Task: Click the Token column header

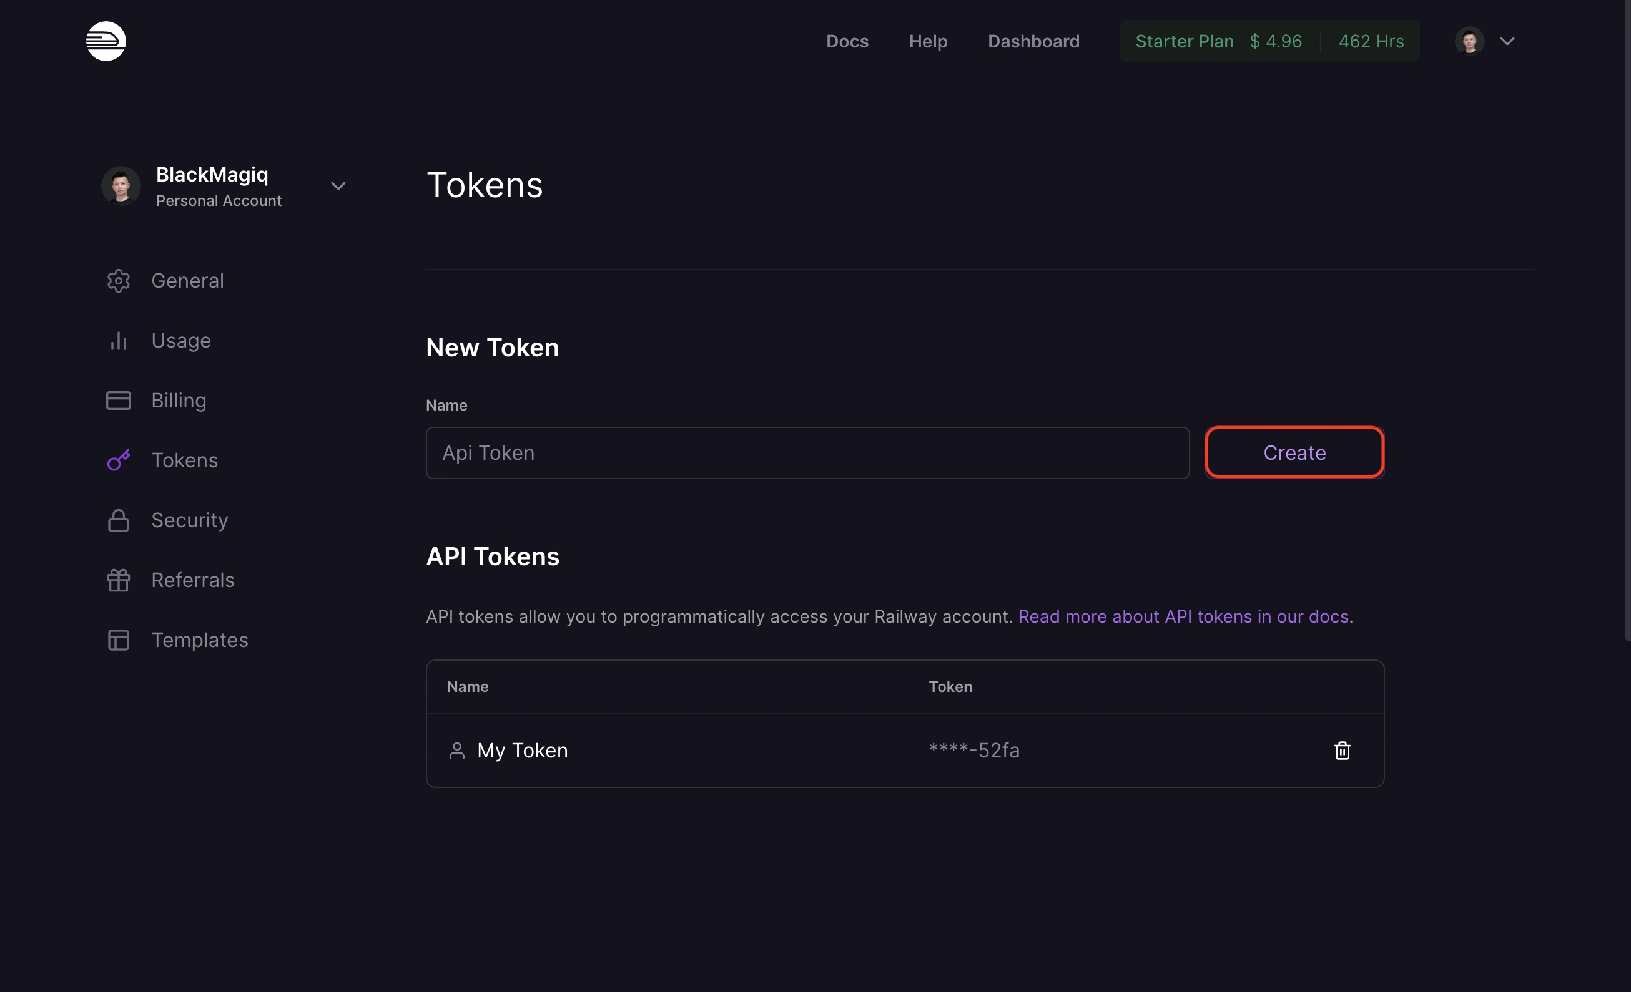Action: pyautogui.click(x=950, y=686)
